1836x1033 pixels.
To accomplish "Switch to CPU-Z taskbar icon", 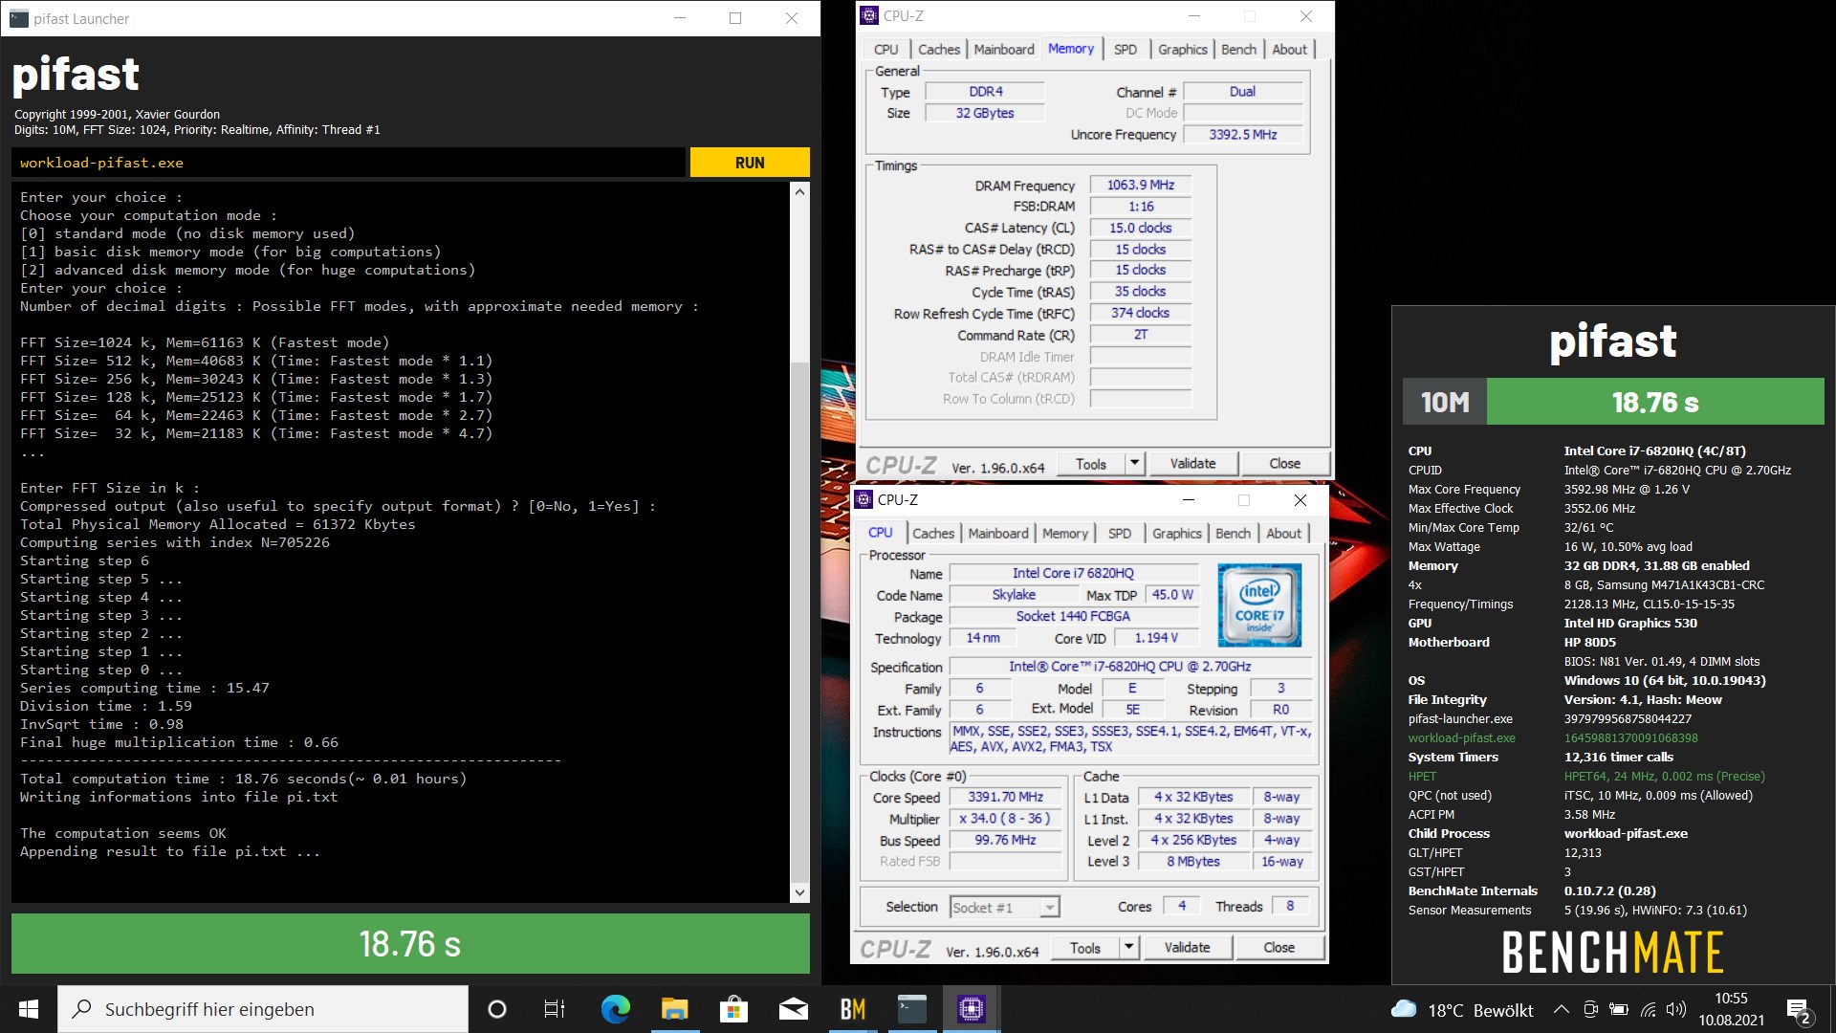I will pyautogui.click(x=971, y=1009).
